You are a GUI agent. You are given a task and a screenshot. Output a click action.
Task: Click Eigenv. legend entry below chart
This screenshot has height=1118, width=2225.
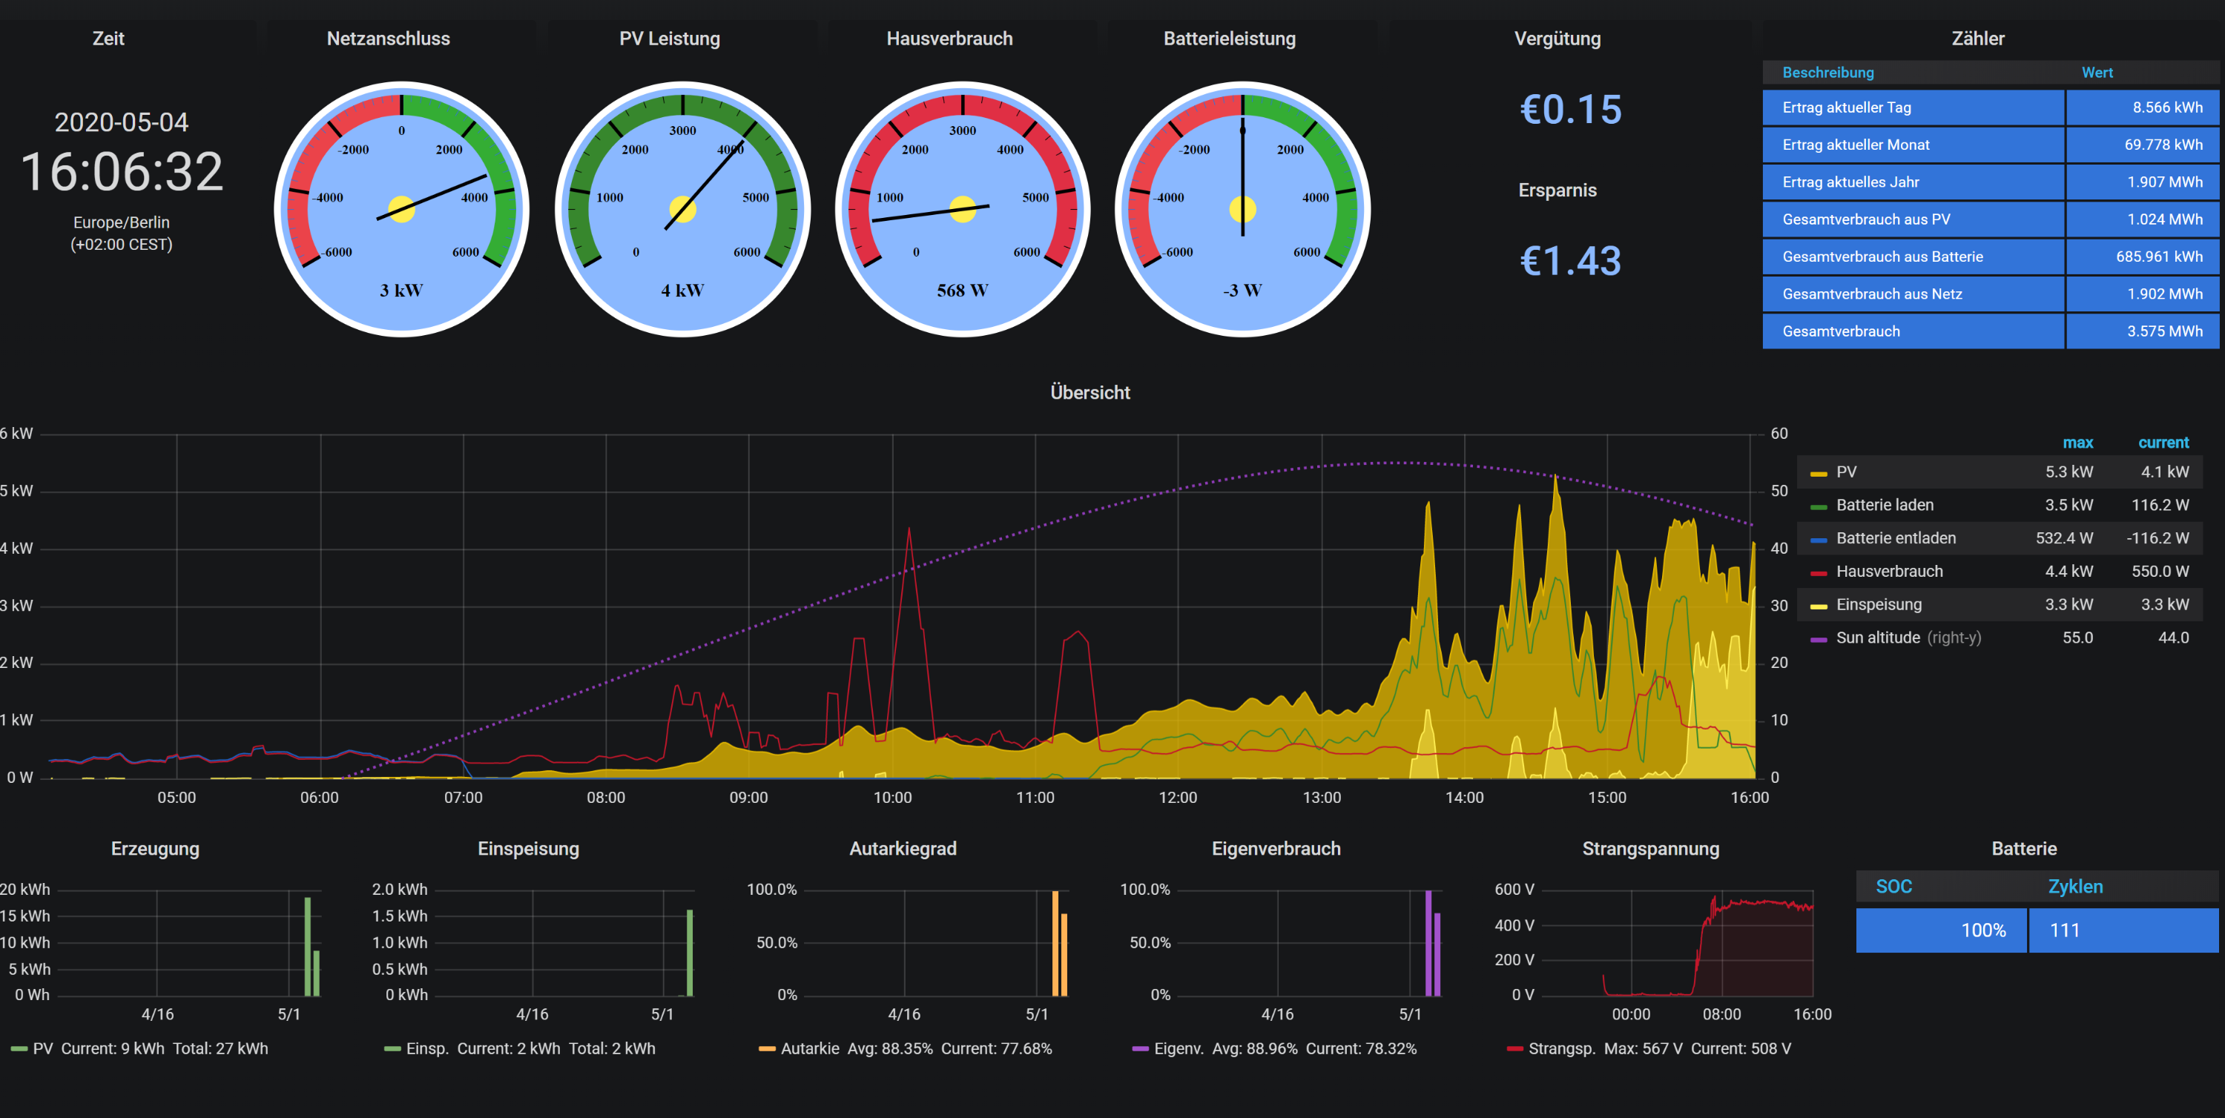click(1179, 1048)
